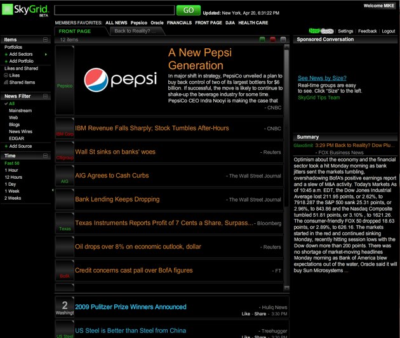The width and height of the screenshot is (400, 338).
Task: Click the gray filter square icon
Action: tap(283, 39)
